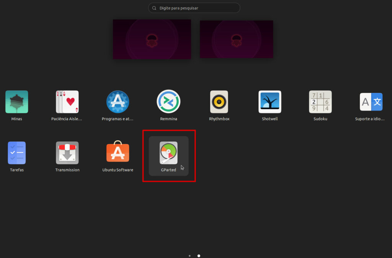Image resolution: width=392 pixels, height=258 pixels.
Task: Select the left workspace thumbnail
Action: [x=152, y=39]
